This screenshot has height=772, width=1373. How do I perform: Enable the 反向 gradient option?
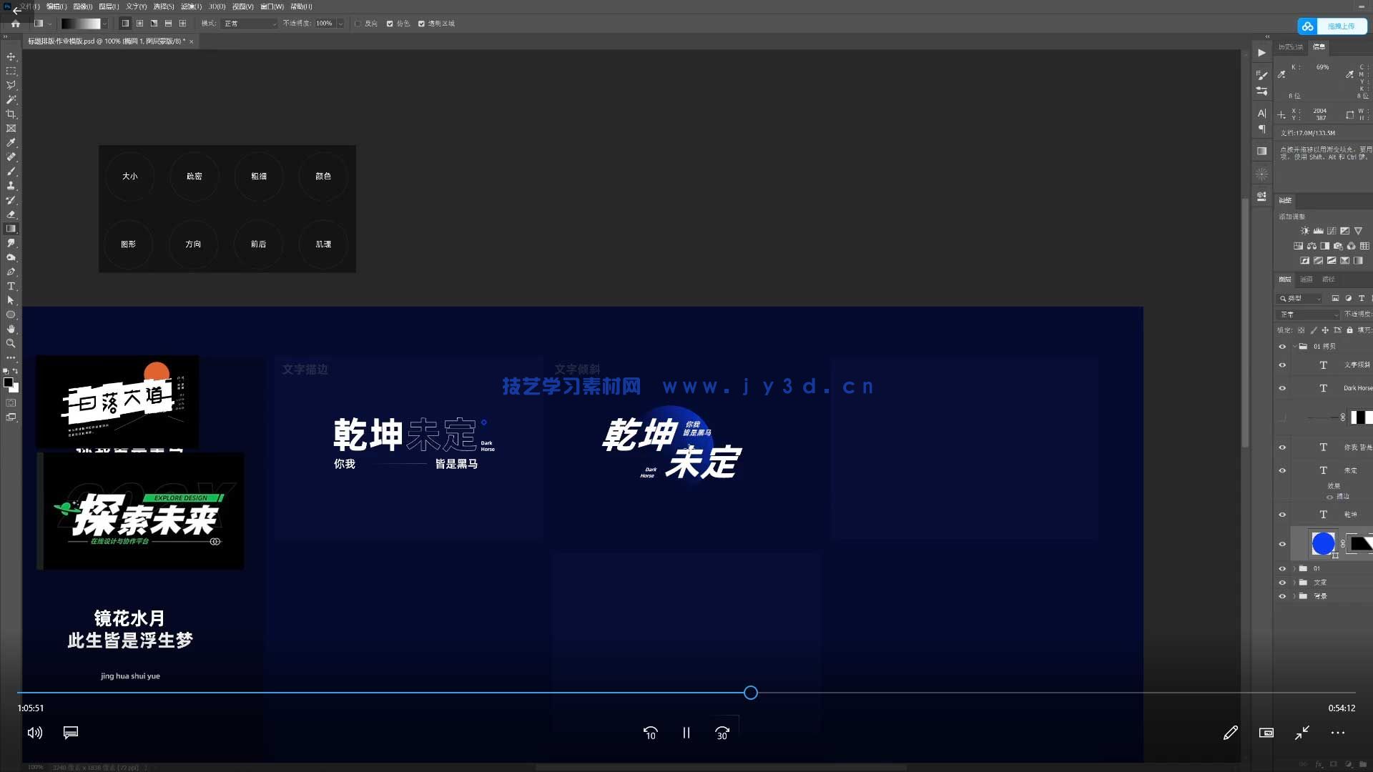358,24
